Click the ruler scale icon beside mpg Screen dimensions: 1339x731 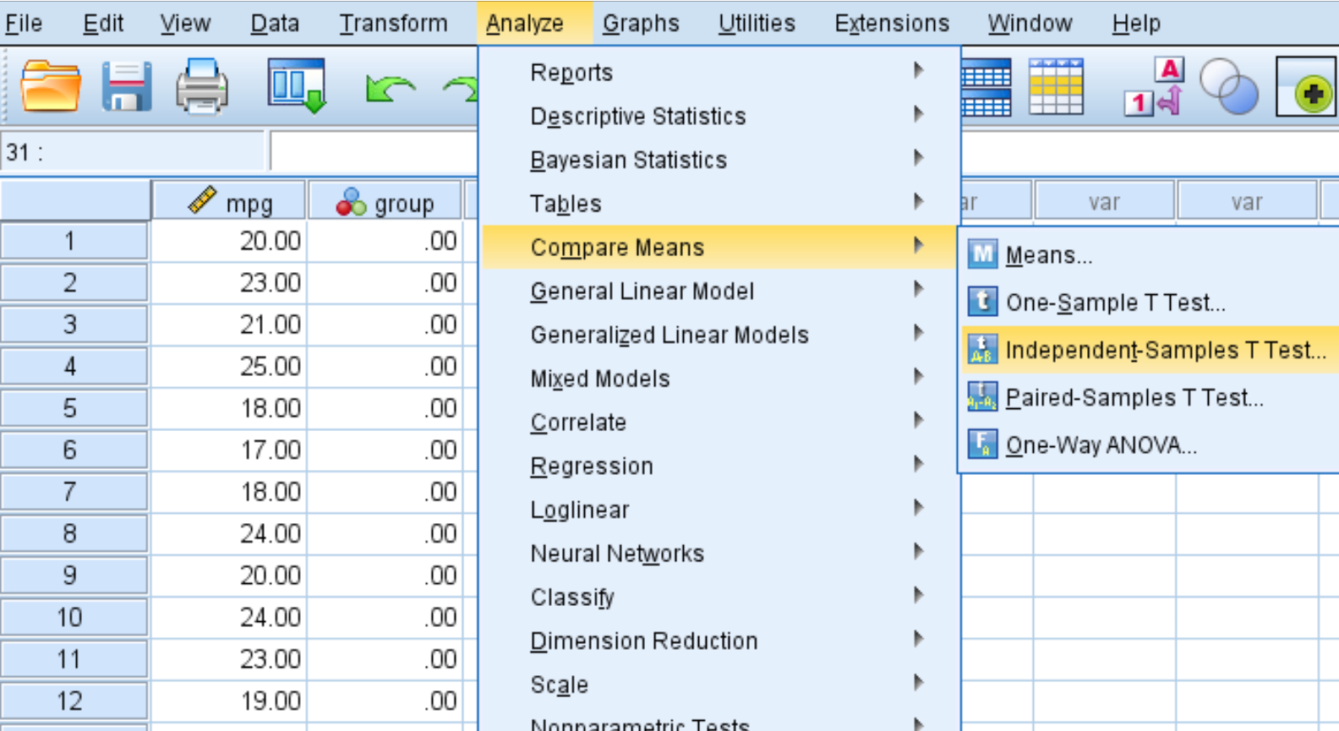point(202,200)
